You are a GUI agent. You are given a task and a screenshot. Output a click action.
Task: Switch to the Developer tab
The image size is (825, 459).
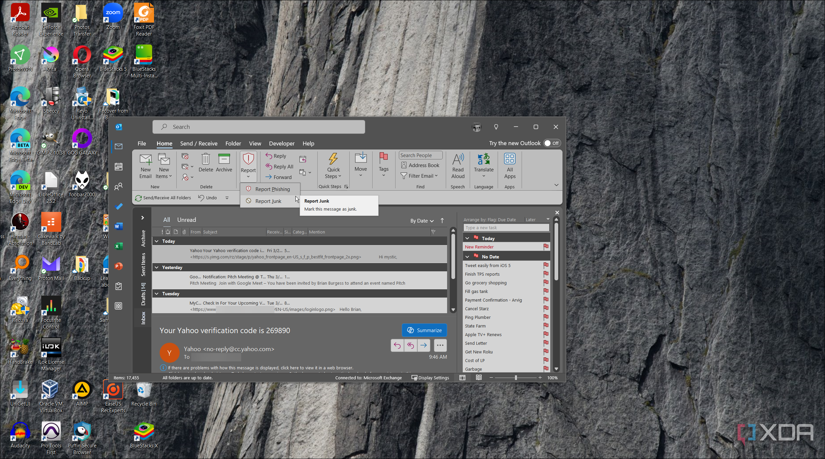point(282,143)
